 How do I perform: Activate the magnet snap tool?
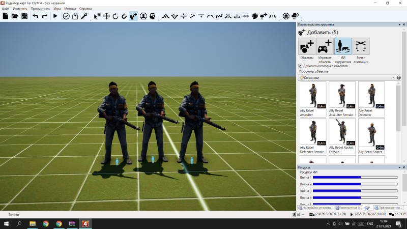(124, 16)
